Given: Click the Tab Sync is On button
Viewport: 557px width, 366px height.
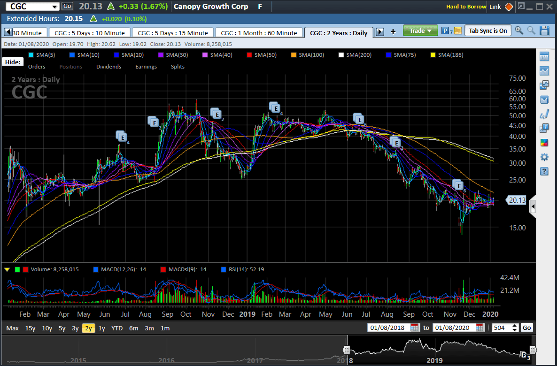Looking at the screenshot, I should pos(488,30).
